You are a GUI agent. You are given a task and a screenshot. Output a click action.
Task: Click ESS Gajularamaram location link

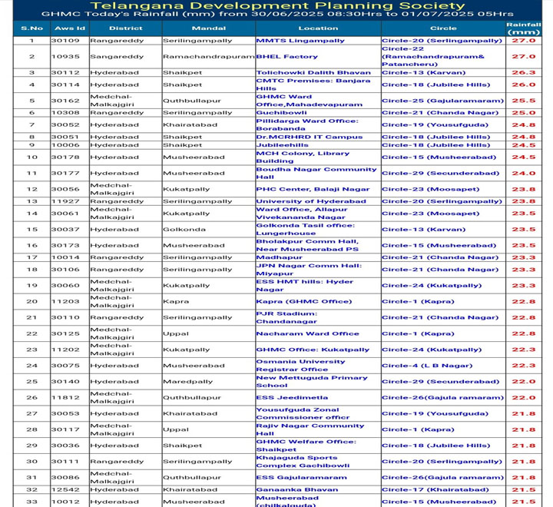(301, 477)
